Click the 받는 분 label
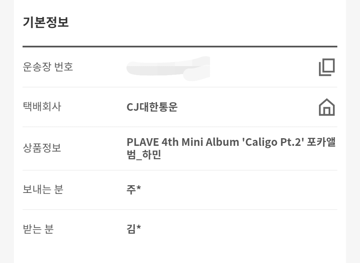360x263 pixels. point(38,229)
